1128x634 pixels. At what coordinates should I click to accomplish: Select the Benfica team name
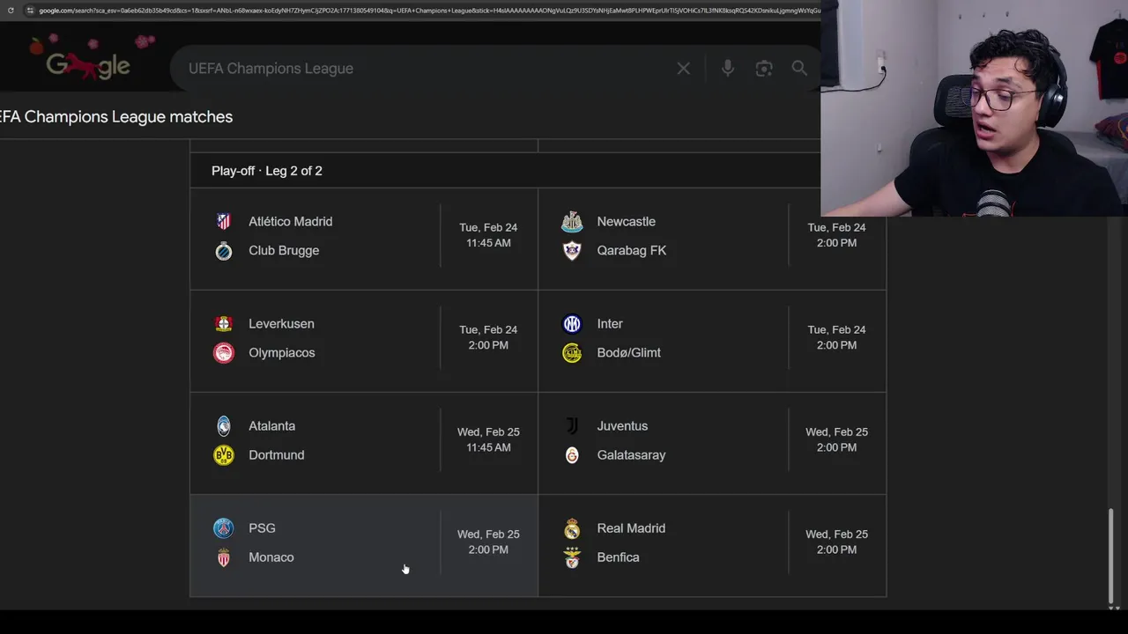[619, 557]
